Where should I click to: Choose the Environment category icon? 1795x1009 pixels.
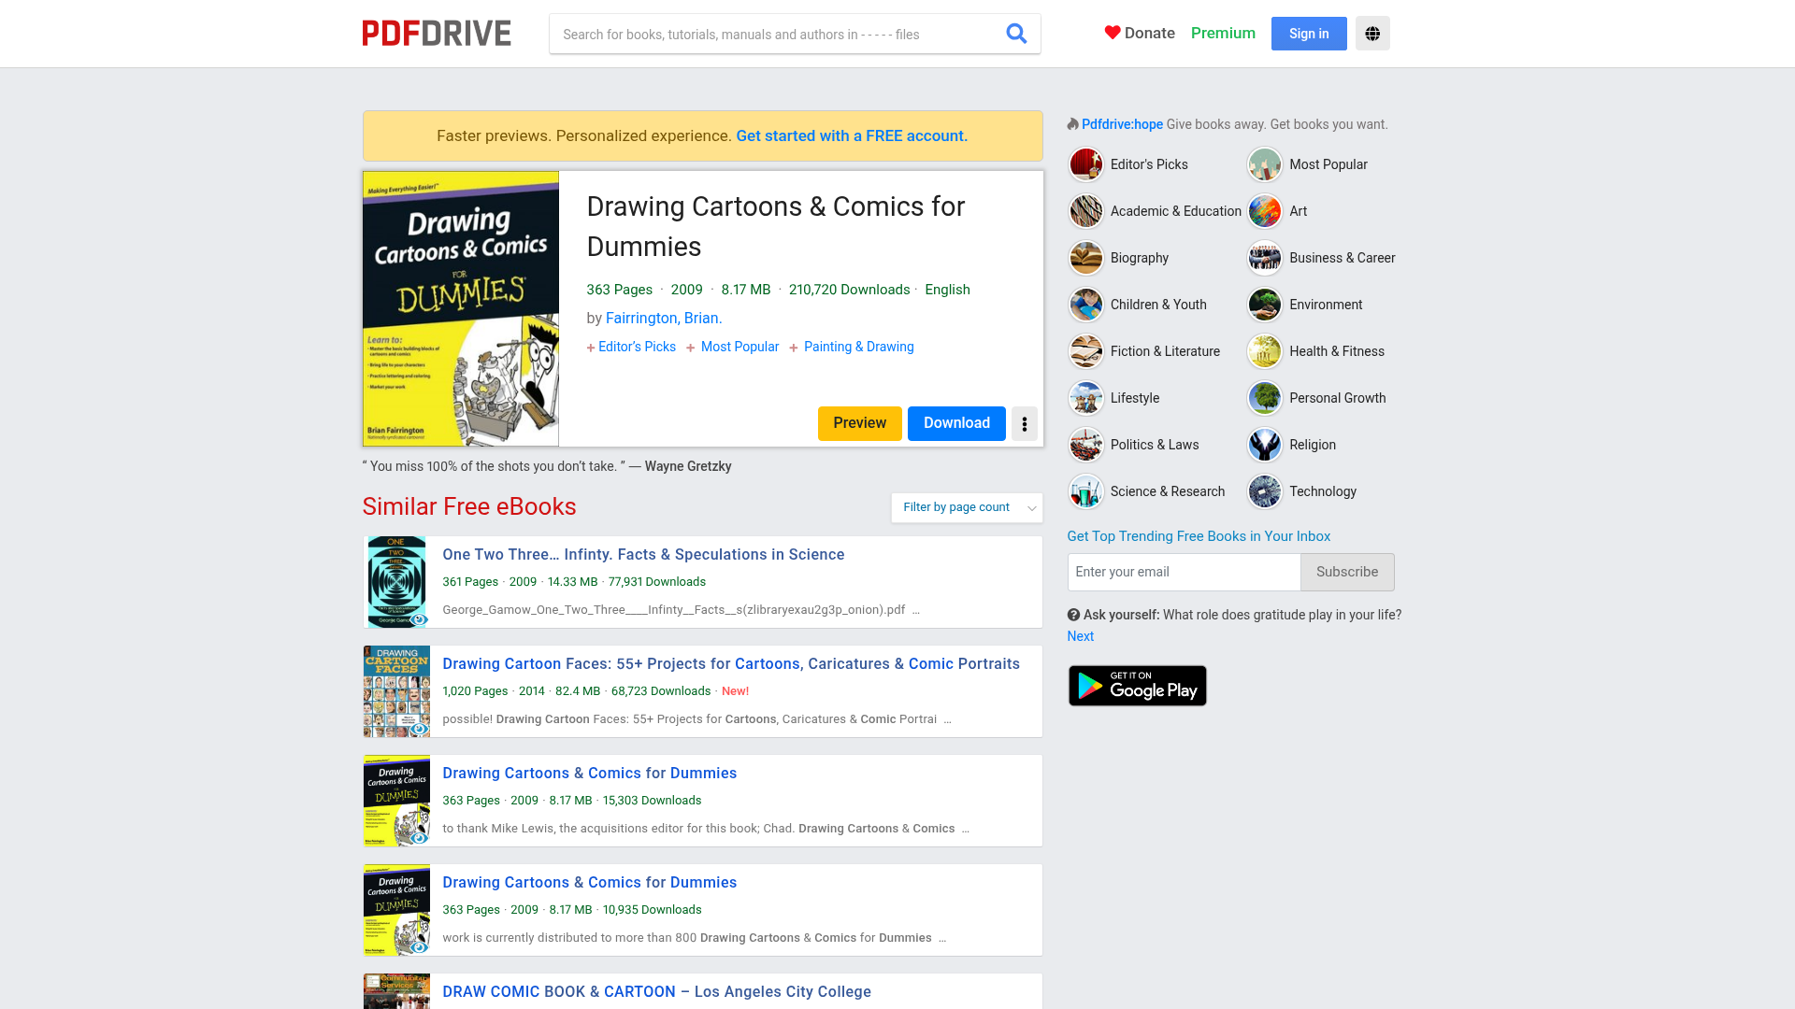(1265, 305)
